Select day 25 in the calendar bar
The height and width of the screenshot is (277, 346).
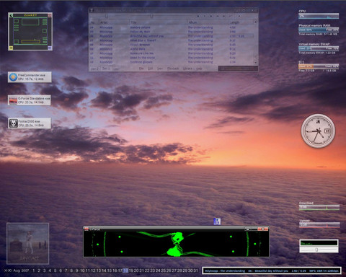[164, 271]
